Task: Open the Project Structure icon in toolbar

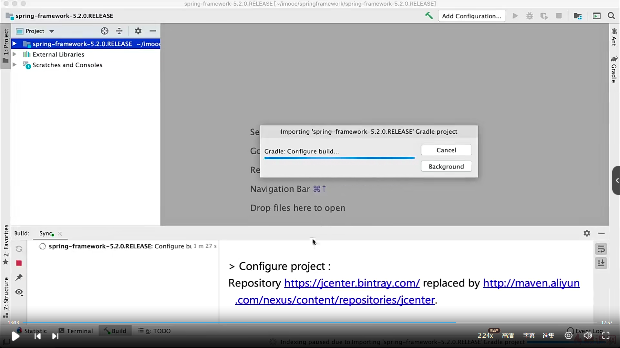Action: click(x=578, y=16)
